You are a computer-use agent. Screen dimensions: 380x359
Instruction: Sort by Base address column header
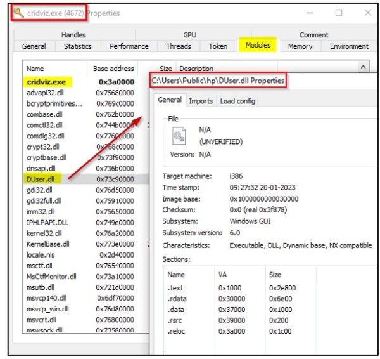pos(113,68)
